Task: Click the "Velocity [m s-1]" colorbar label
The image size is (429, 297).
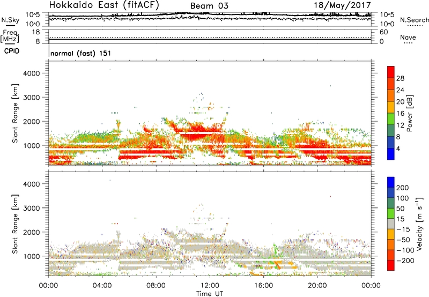Action: [419, 224]
